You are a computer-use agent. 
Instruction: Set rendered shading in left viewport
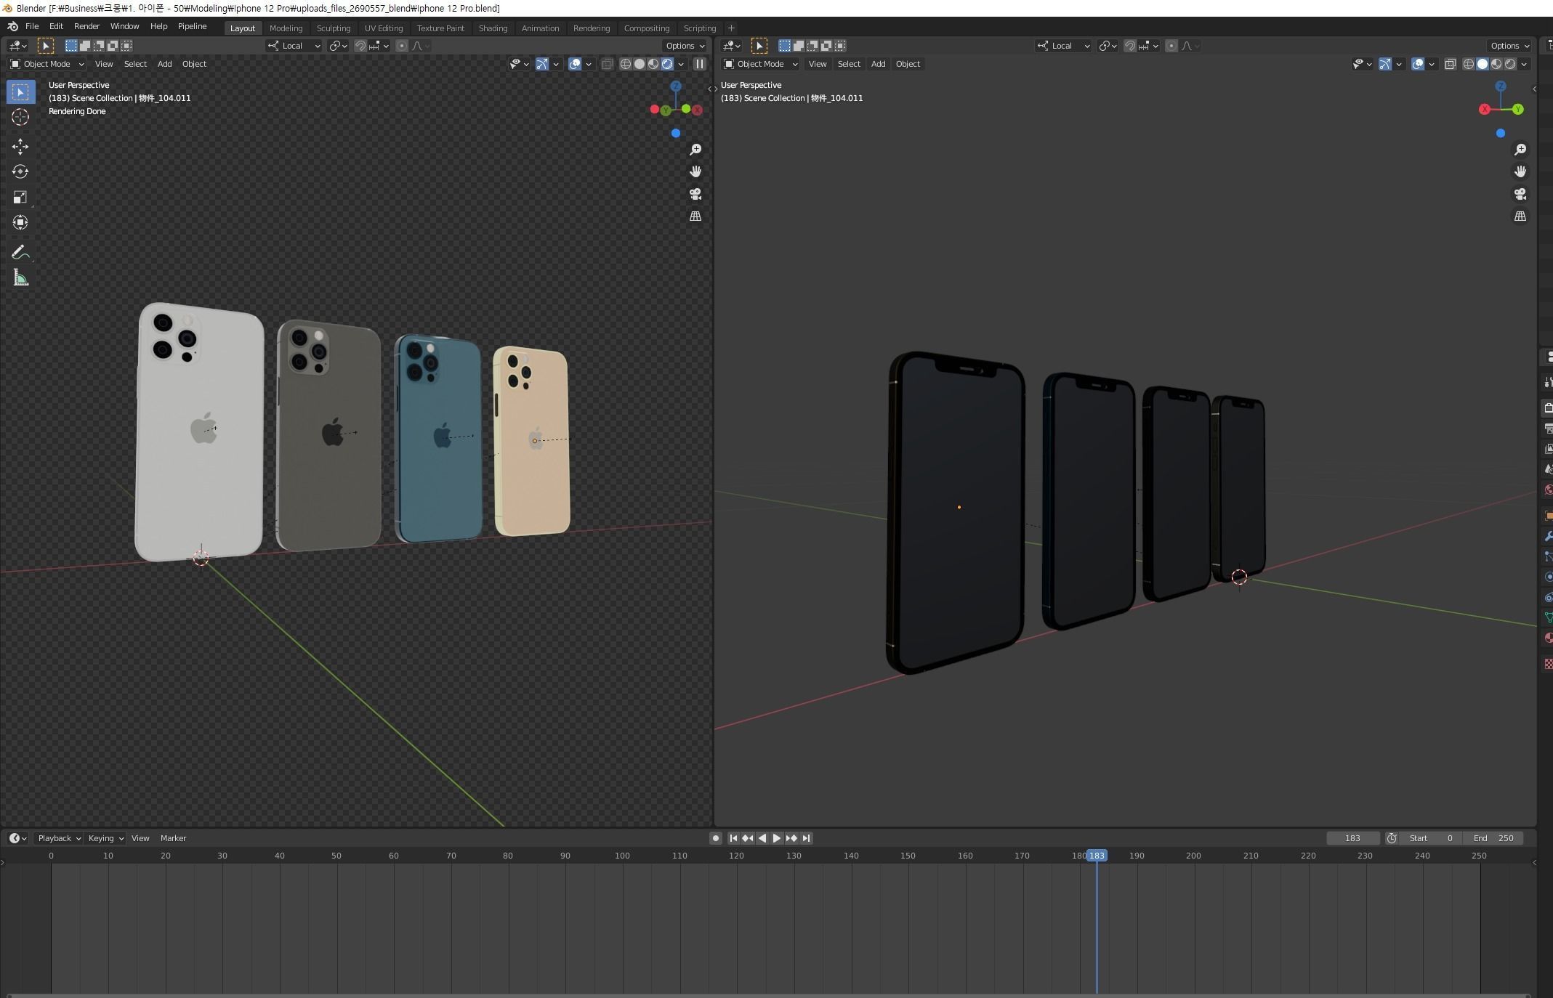(x=667, y=64)
